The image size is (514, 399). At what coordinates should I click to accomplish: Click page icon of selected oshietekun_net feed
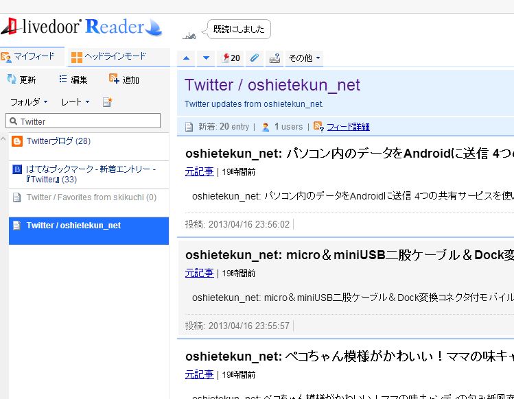(16, 226)
